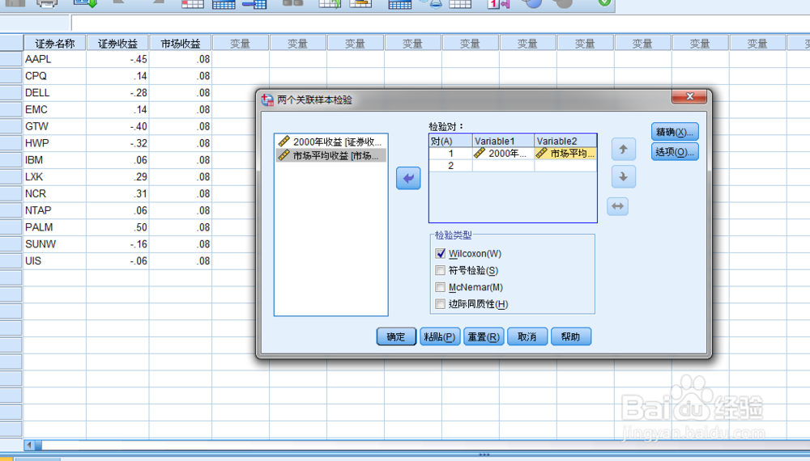The height and width of the screenshot is (461, 810).
Task: Select the 证券名称 column header
Action: pyautogui.click(x=55, y=44)
